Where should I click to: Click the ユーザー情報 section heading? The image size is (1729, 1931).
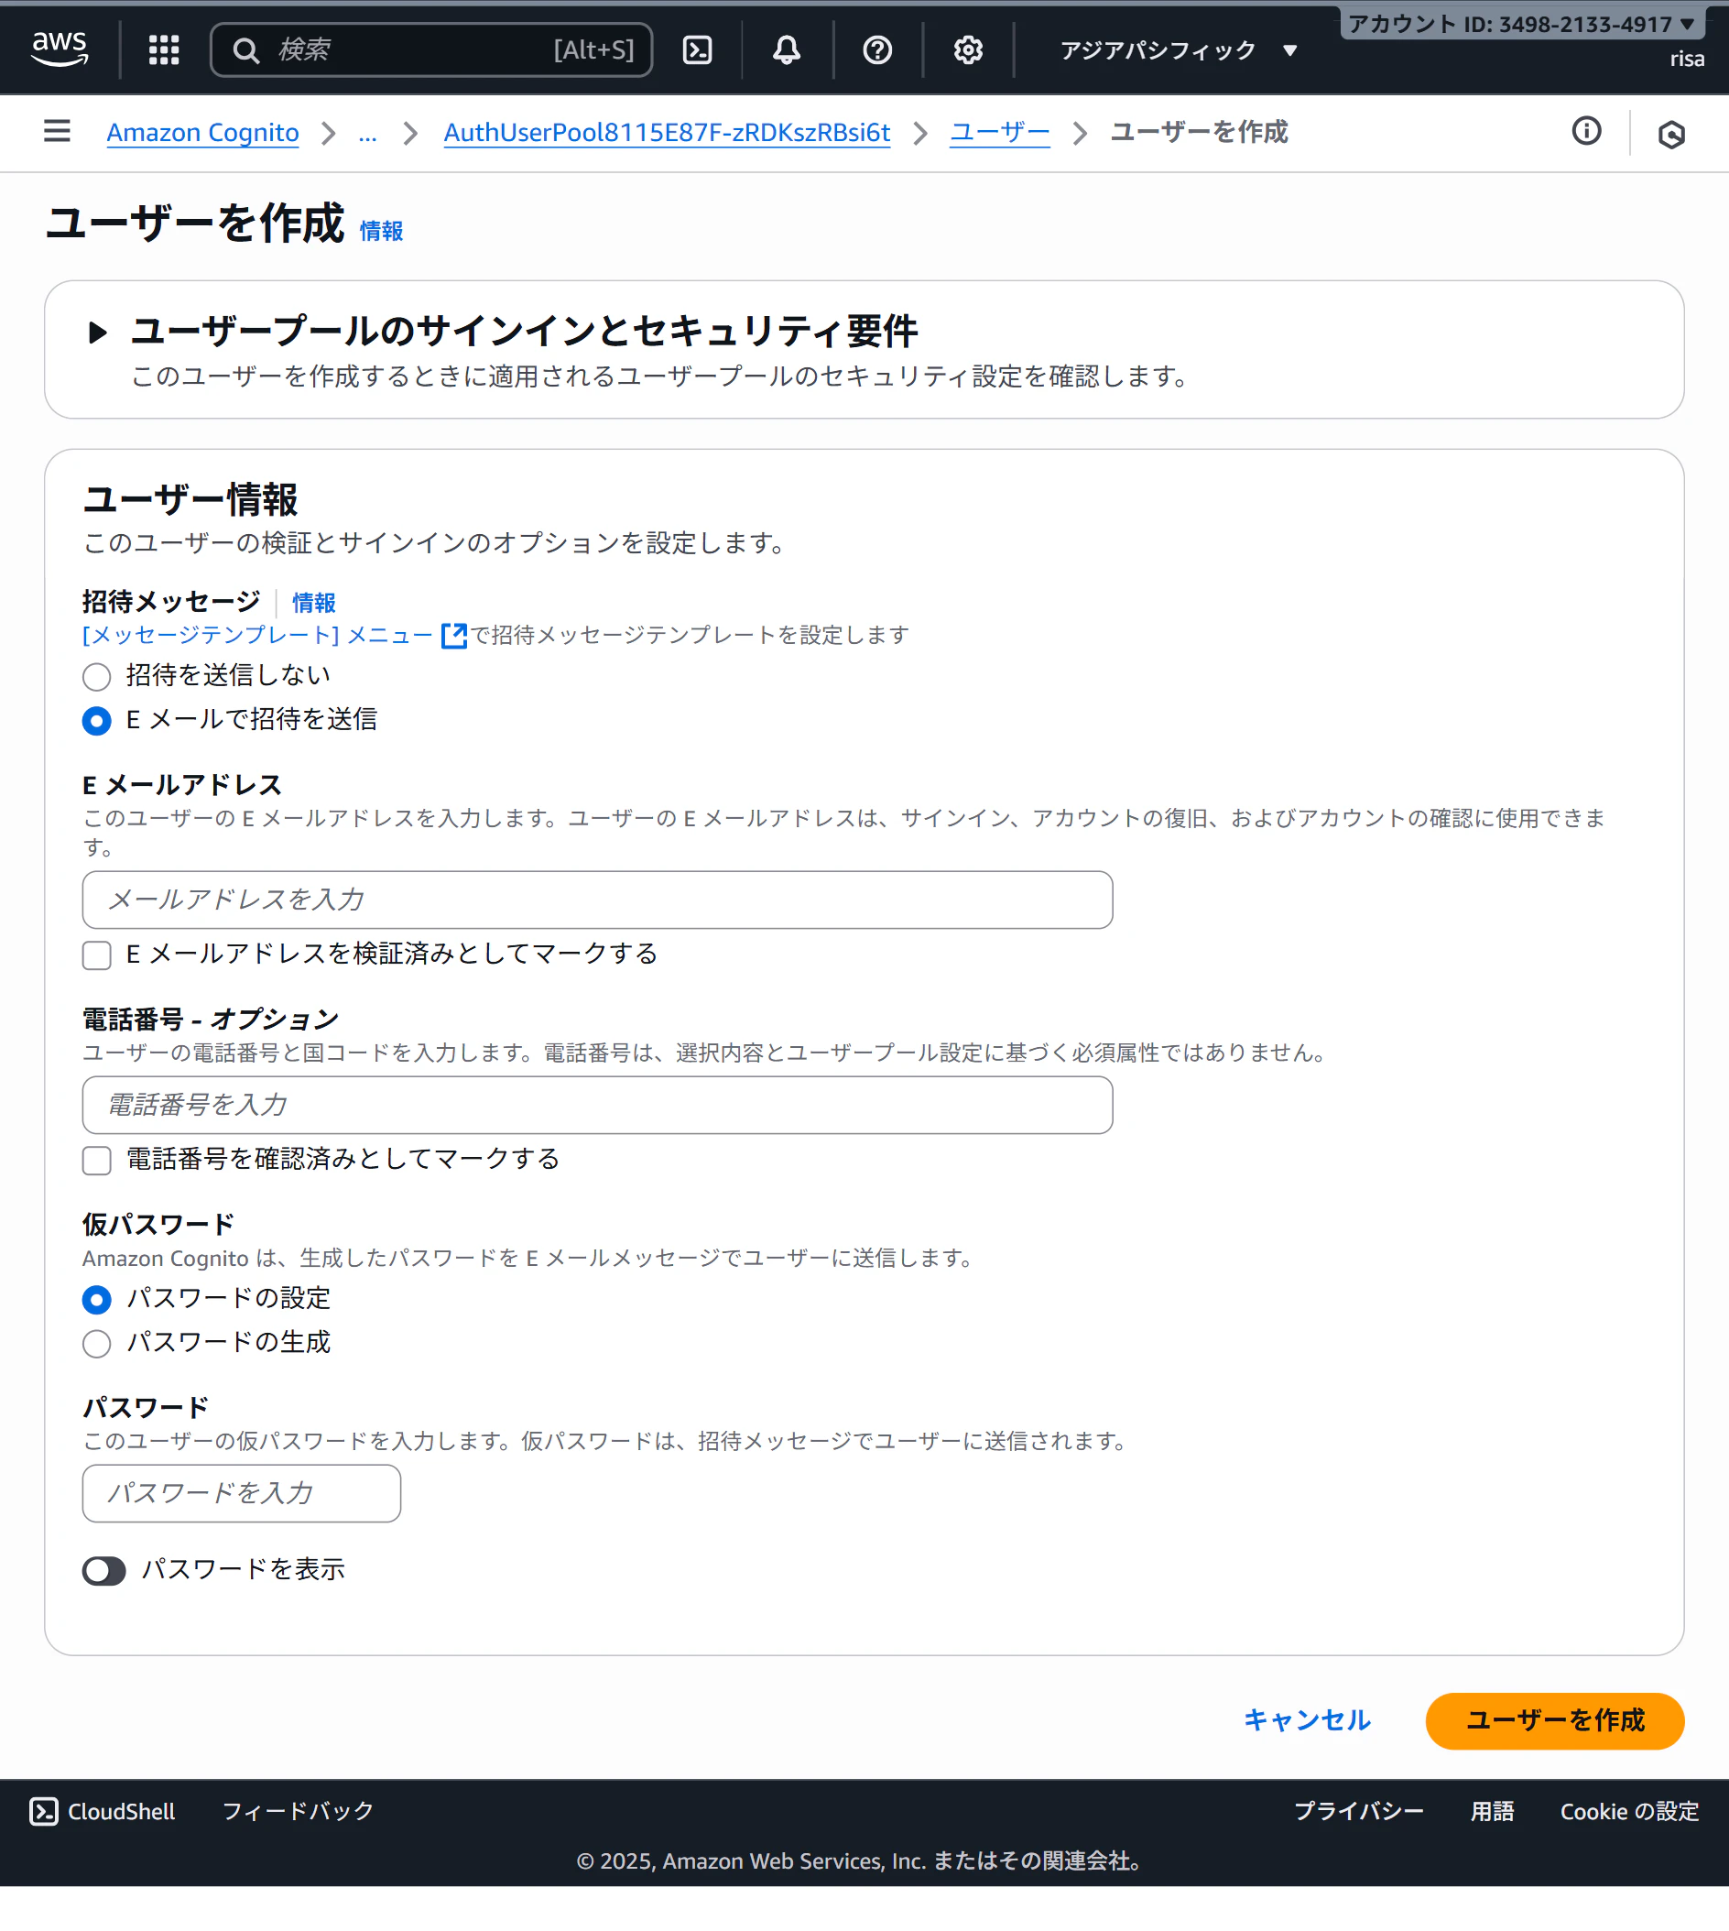click(190, 499)
